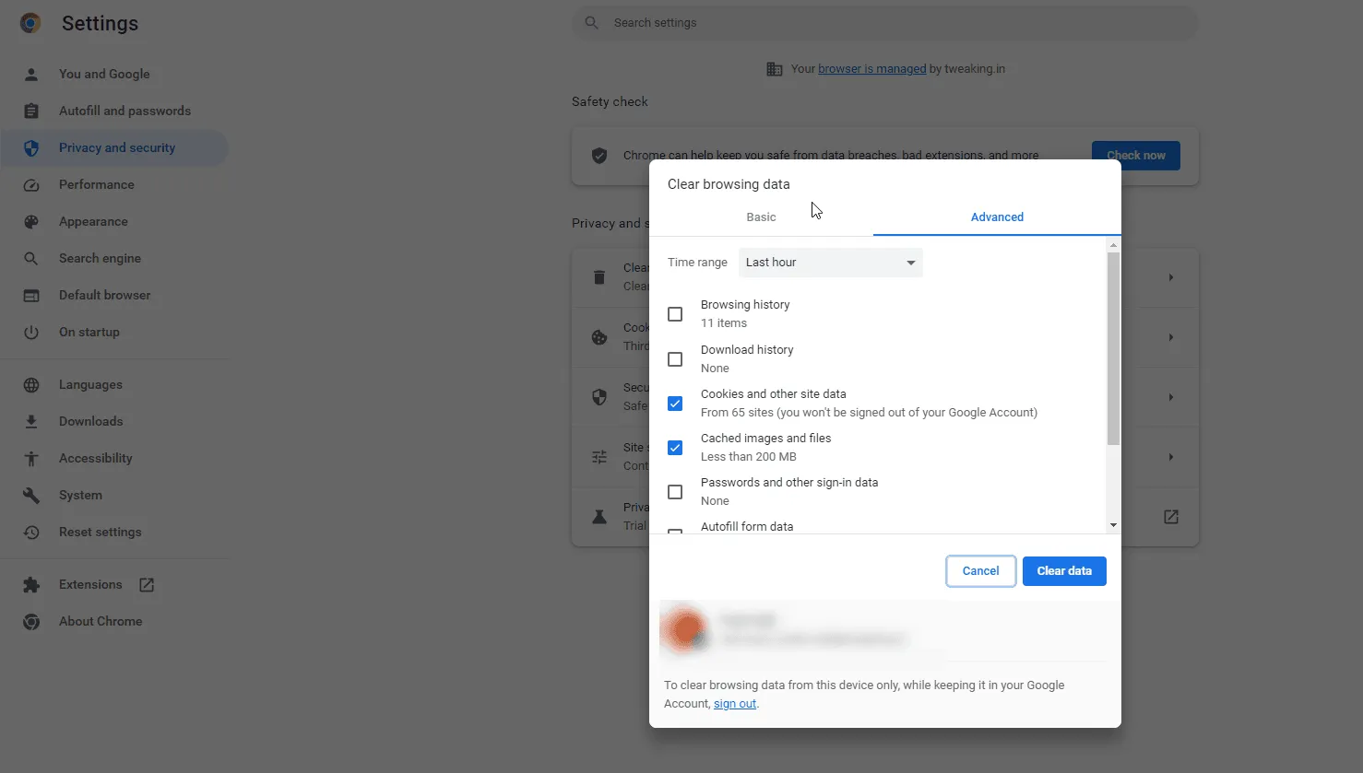Screen dimensions: 1363x773
Task: Click the magnifier icon for Search engine
Action: [x=31, y=258]
